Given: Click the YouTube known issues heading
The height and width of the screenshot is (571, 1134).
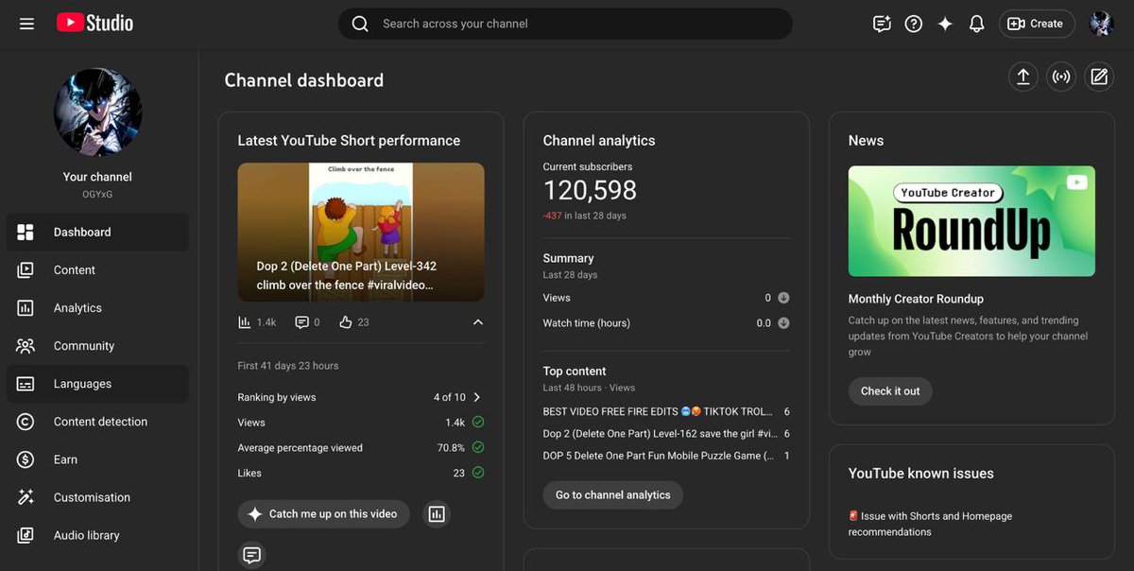Looking at the screenshot, I should click(921, 474).
